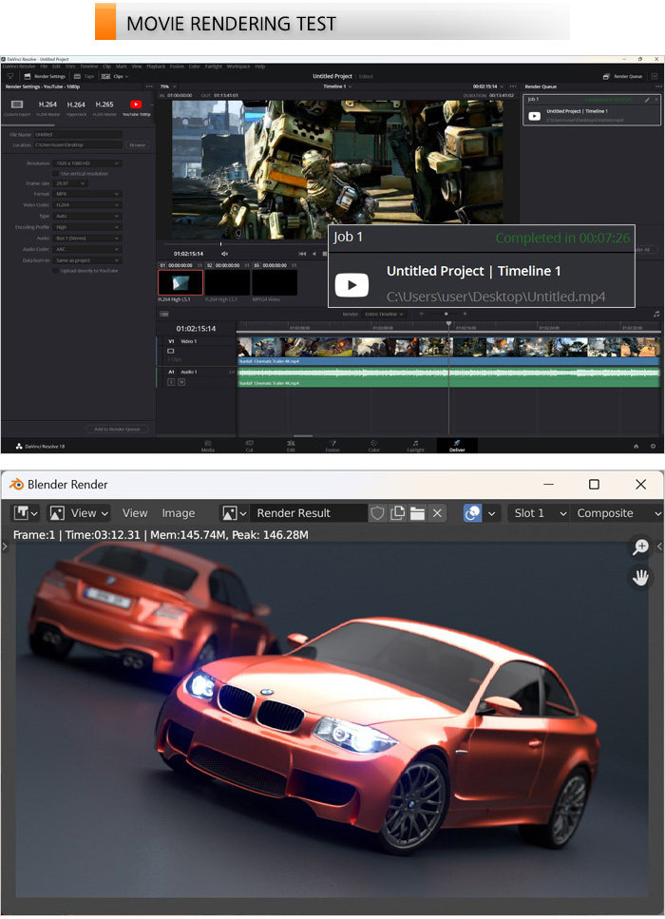Open Render Queue three-dot options menu
Screen dimensions: 665x919
click(x=658, y=86)
